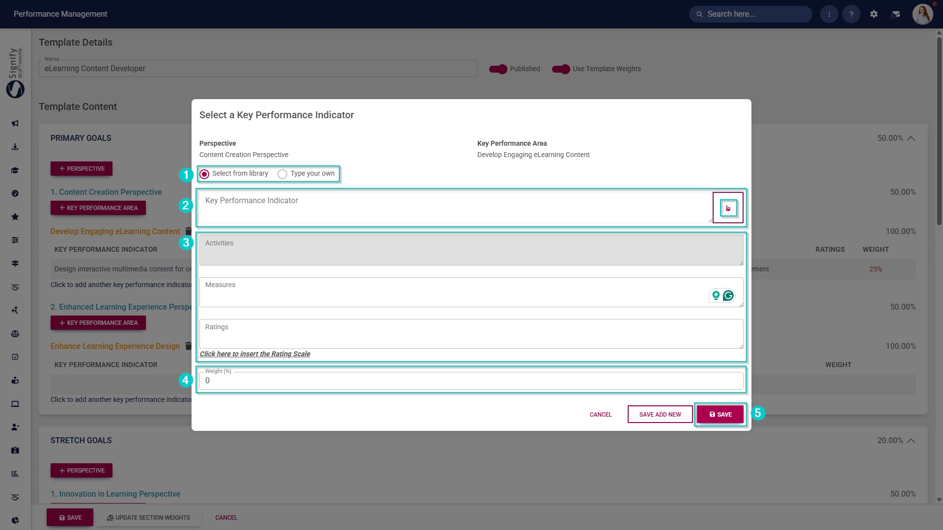Open the user profile avatar
Viewport: 943px width, 530px height.
pyautogui.click(x=922, y=14)
